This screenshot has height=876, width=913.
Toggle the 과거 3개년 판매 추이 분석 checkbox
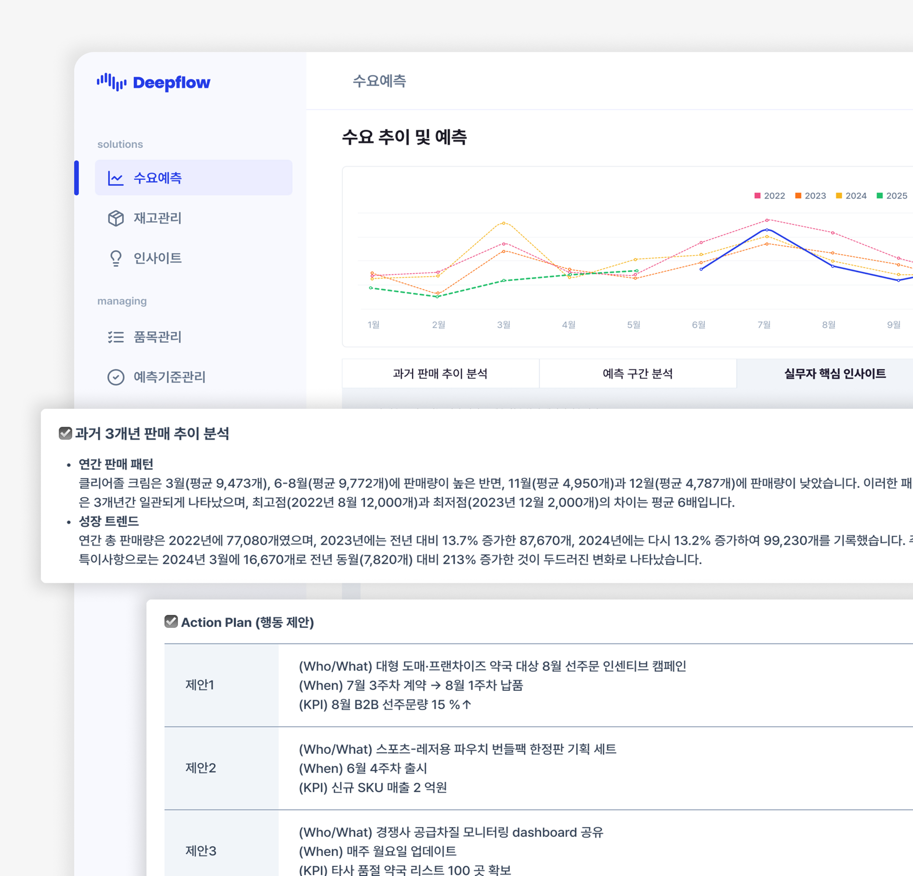[65, 433]
